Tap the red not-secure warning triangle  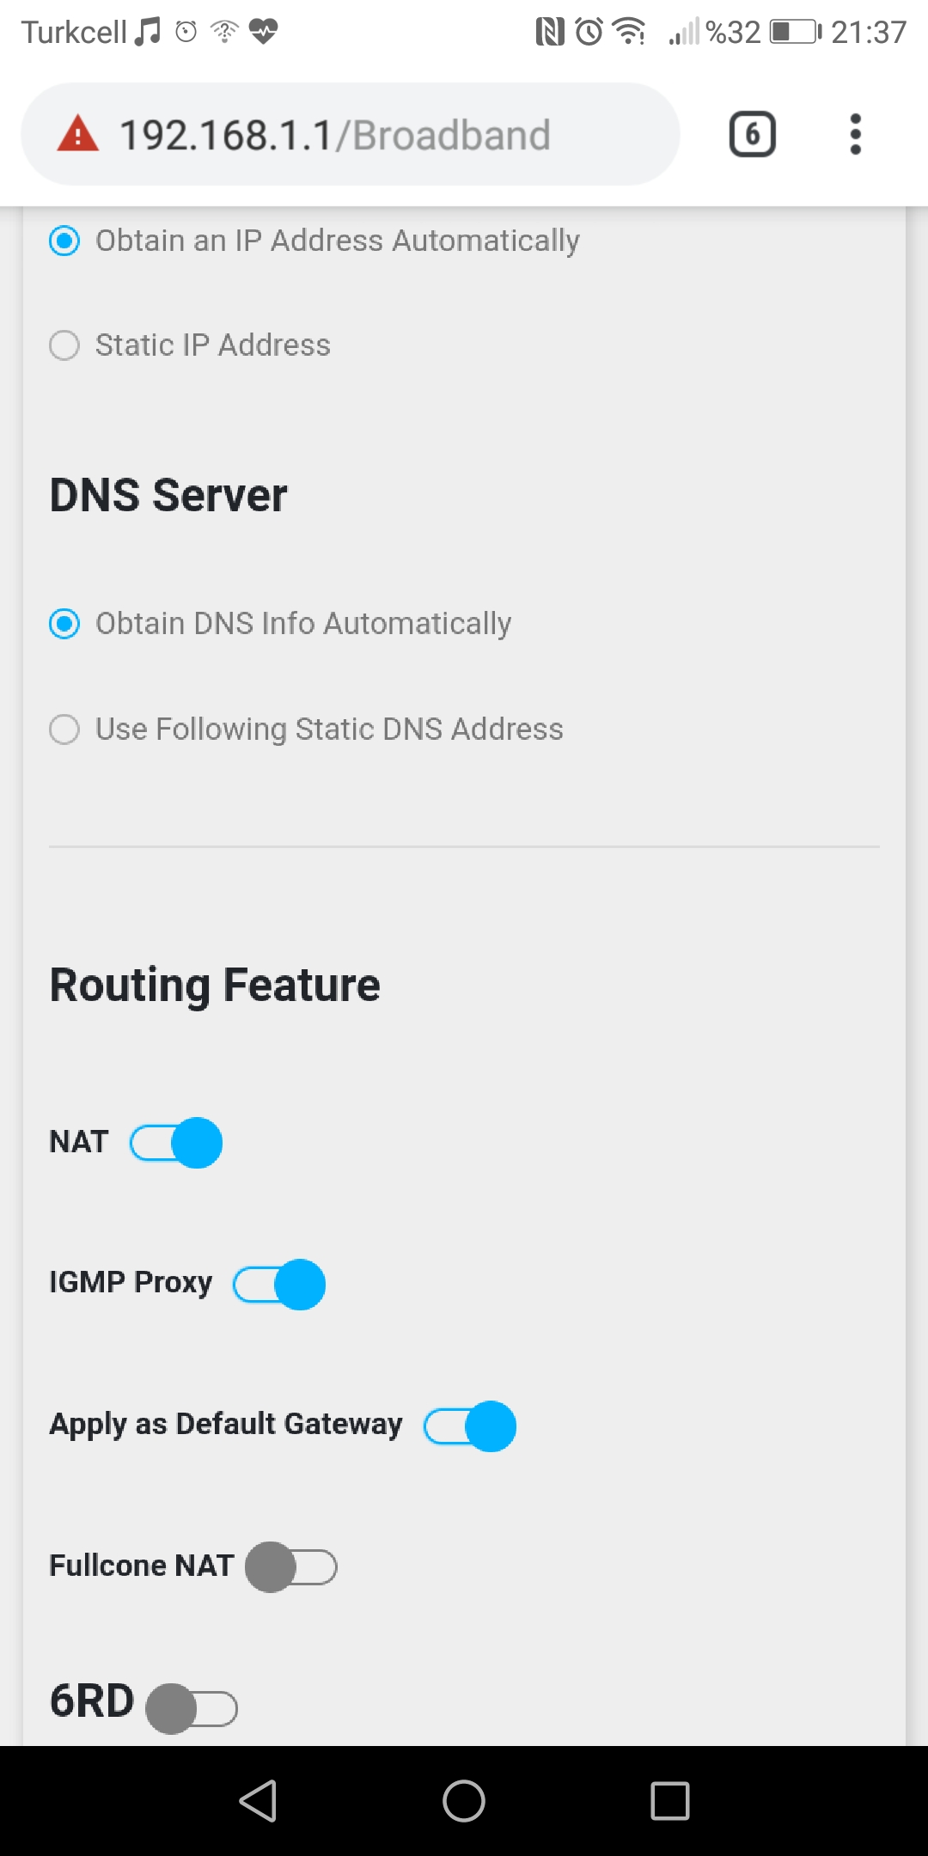pyautogui.click(x=78, y=133)
